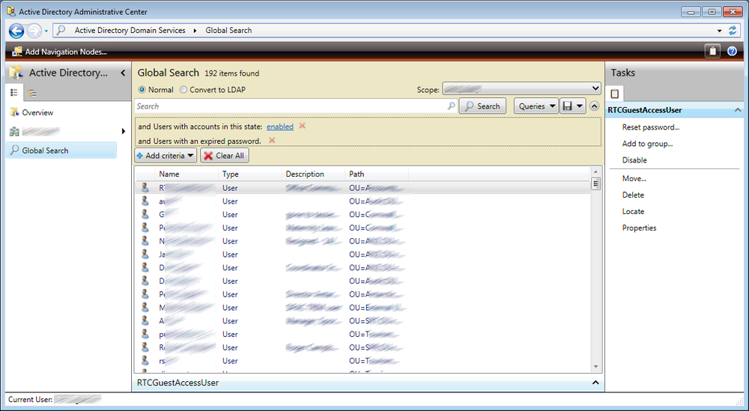This screenshot has height=411, width=749.
Task: Select the first user row starting with R
Action: [x=363, y=188]
